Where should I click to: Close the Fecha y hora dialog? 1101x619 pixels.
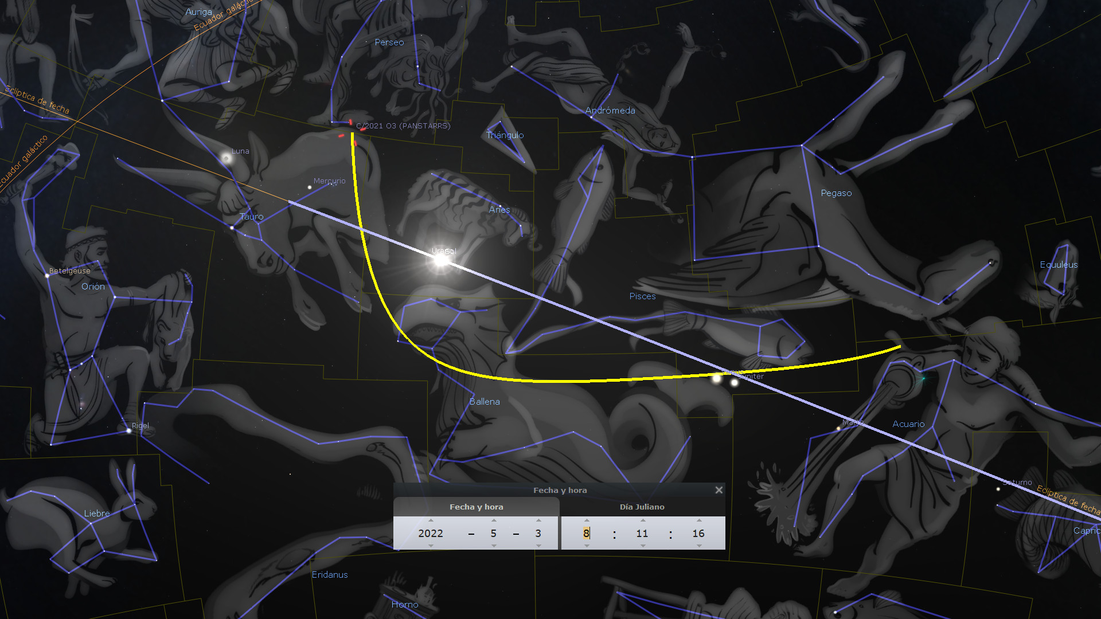click(719, 490)
